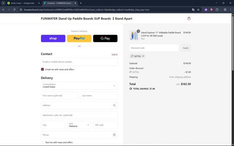The height and width of the screenshot is (146, 234).
Task: Click the TOTAL SAVINGS $7.49 text
Action: click(142, 89)
